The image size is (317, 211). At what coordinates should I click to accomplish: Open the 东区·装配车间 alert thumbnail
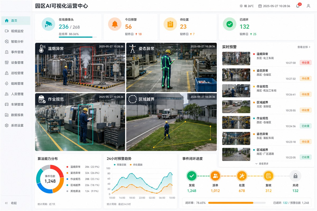236,138
